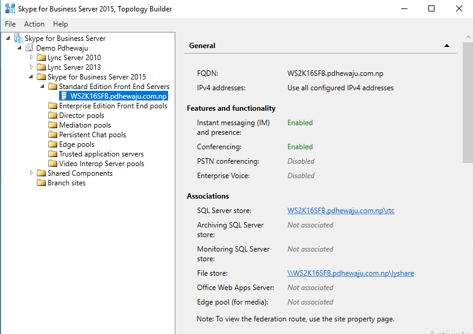Open the \\WS2K16SFB.pdhewaju.com.np\lyshare file store link
This screenshot has height=334, width=473.
351,273
